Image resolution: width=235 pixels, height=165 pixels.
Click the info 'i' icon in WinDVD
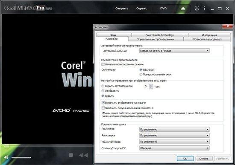pyautogui.click(x=204, y=9)
